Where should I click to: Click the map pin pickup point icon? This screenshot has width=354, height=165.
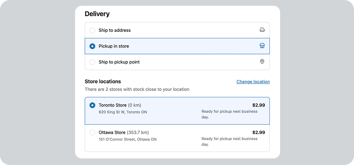point(262,61)
